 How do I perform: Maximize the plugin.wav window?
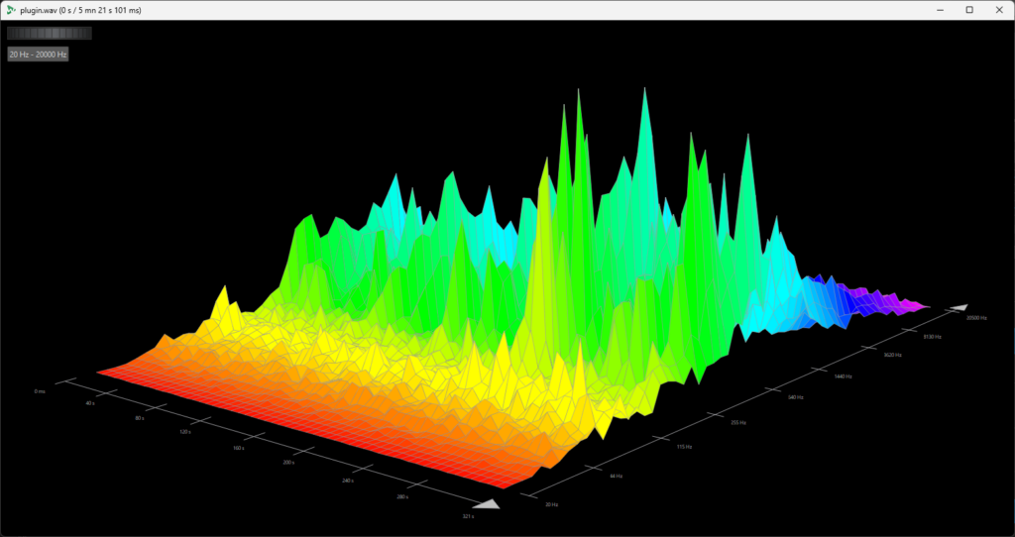pyautogui.click(x=969, y=10)
